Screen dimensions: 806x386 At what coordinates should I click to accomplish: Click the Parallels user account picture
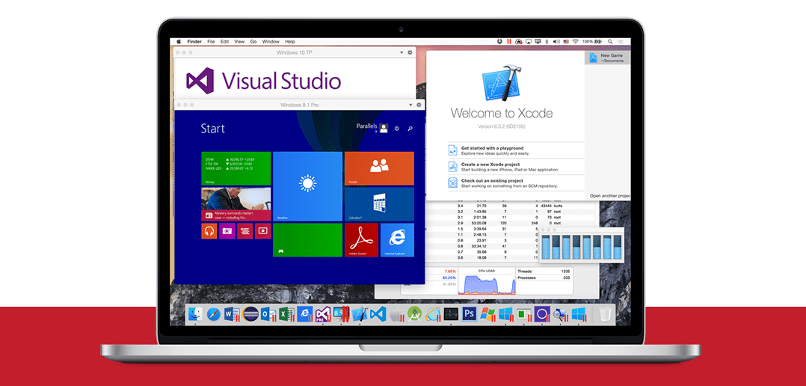[384, 127]
